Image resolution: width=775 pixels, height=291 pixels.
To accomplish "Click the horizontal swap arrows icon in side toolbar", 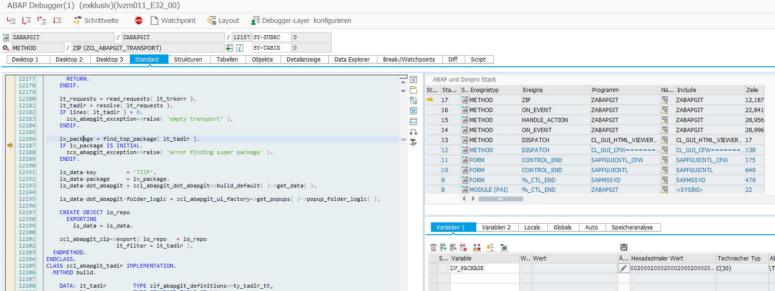I will (413, 122).
